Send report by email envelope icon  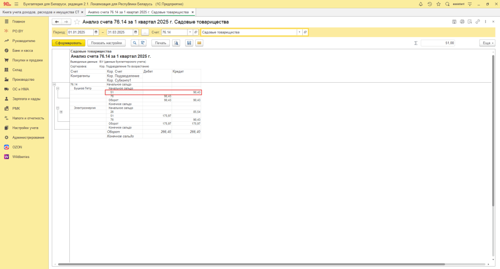199,43
